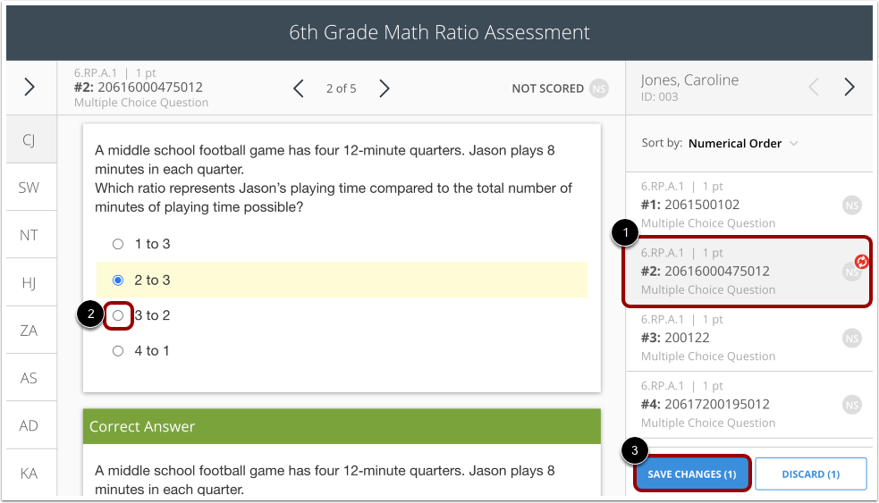Click the student name 'Jones, Caroline'
The image size is (879, 503).
(690, 80)
